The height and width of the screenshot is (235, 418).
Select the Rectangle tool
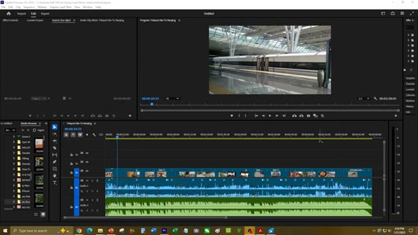(x=55, y=168)
